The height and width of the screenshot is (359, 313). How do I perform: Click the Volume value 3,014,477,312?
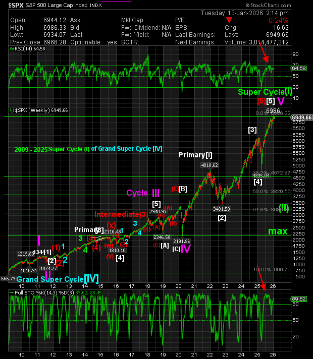pyautogui.click(x=269, y=42)
